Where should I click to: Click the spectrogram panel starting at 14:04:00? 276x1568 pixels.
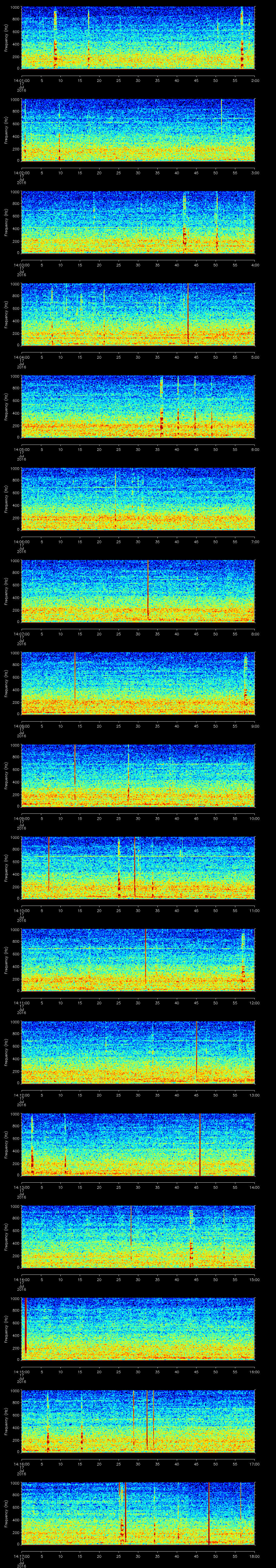[138, 315]
